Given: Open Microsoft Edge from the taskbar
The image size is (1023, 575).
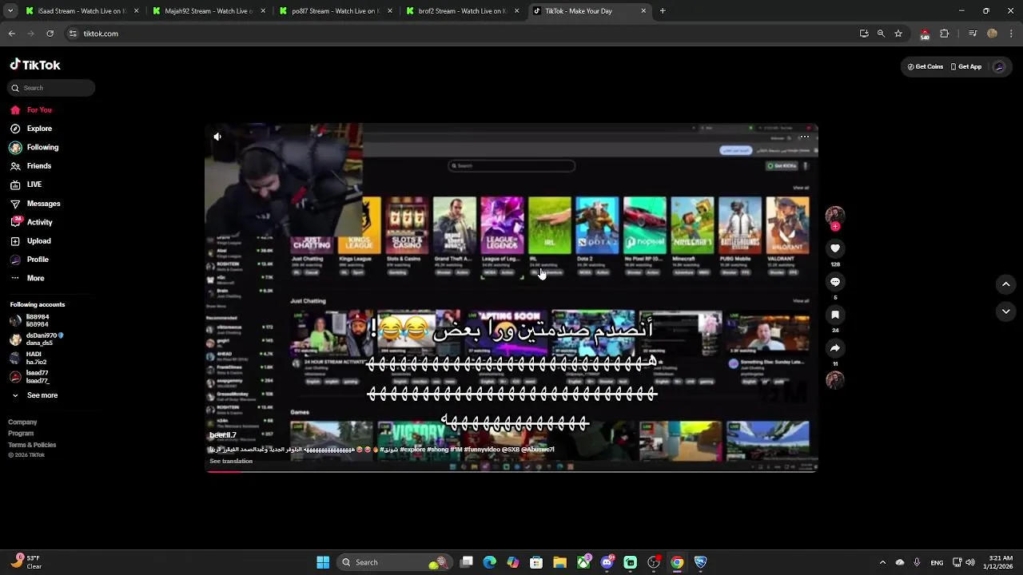Looking at the screenshot, I should tap(489, 562).
